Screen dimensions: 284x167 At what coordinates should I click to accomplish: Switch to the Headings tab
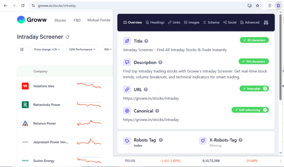tap(155, 22)
